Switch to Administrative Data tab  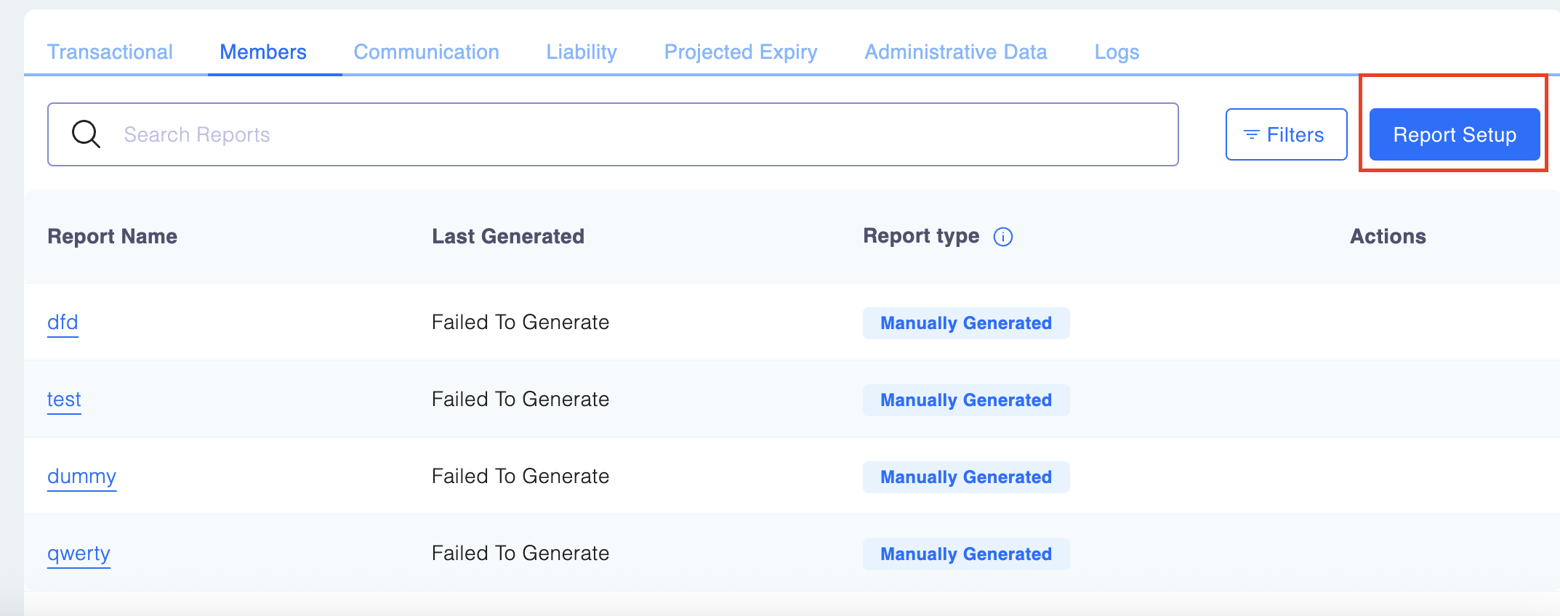click(956, 52)
